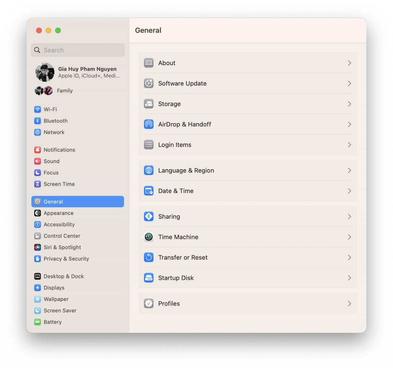Click the Screen Time hourglass icon
Image resolution: width=393 pixels, height=368 pixels.
tap(38, 184)
